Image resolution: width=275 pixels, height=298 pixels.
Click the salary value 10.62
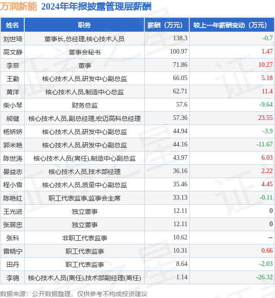(x=180, y=238)
